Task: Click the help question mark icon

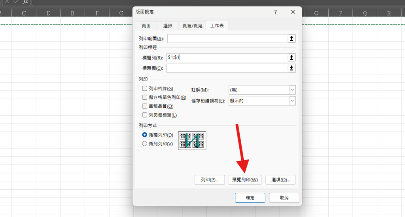Action: click(276, 12)
